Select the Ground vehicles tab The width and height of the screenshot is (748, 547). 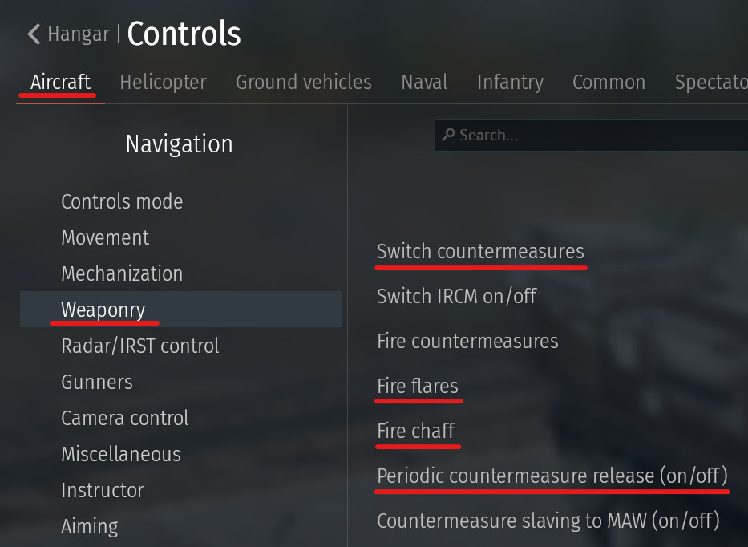click(x=303, y=82)
